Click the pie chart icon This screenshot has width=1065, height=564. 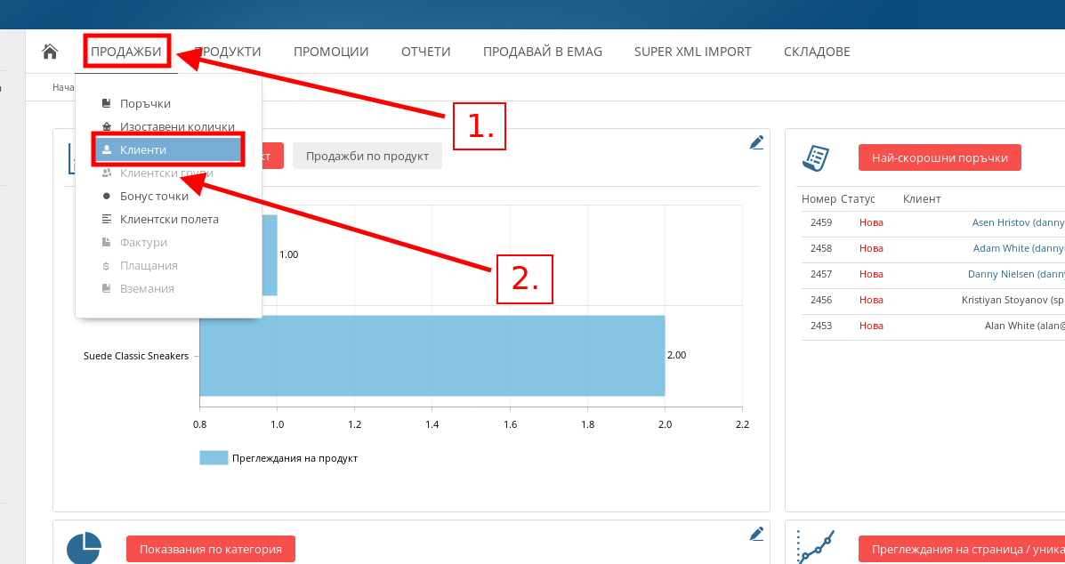[x=84, y=546]
